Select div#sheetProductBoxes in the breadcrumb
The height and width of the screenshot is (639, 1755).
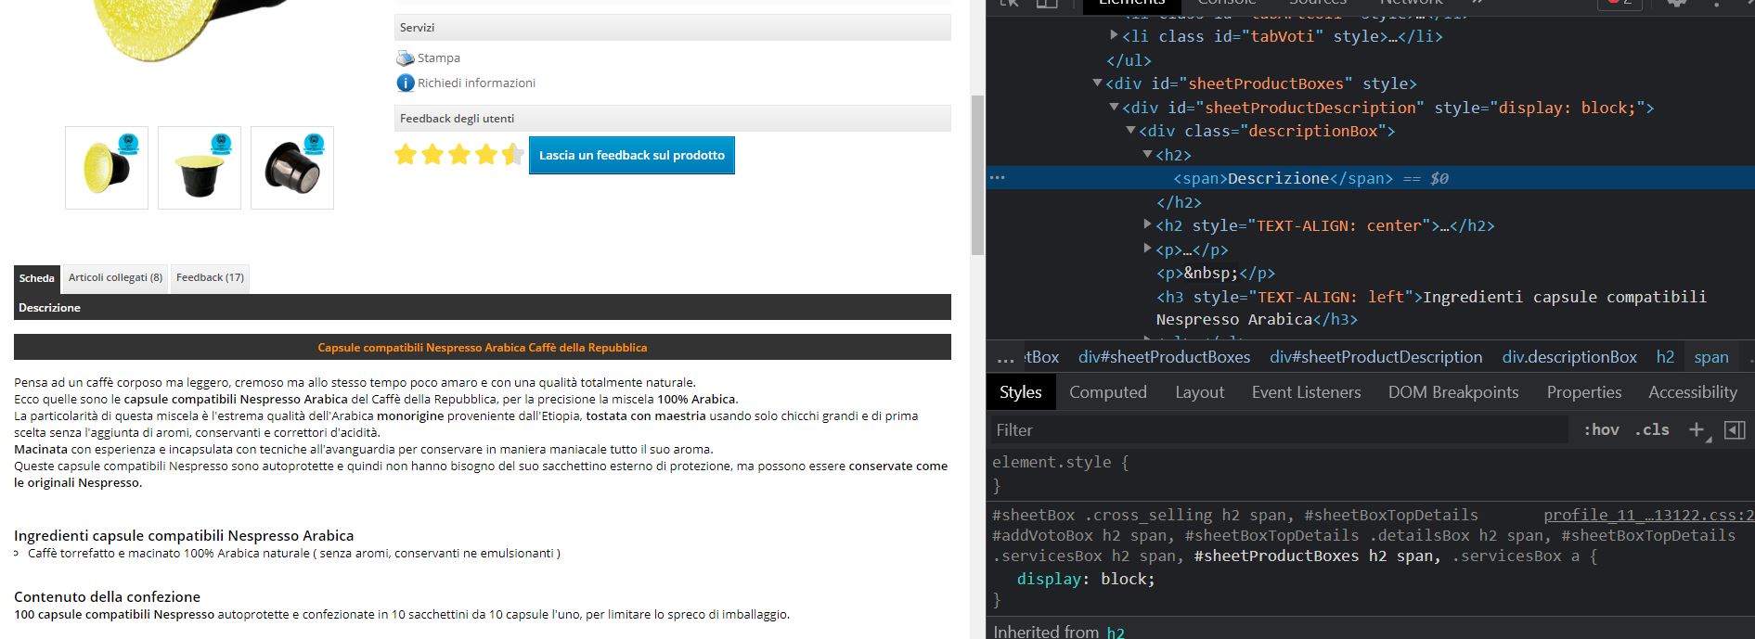tap(1164, 357)
